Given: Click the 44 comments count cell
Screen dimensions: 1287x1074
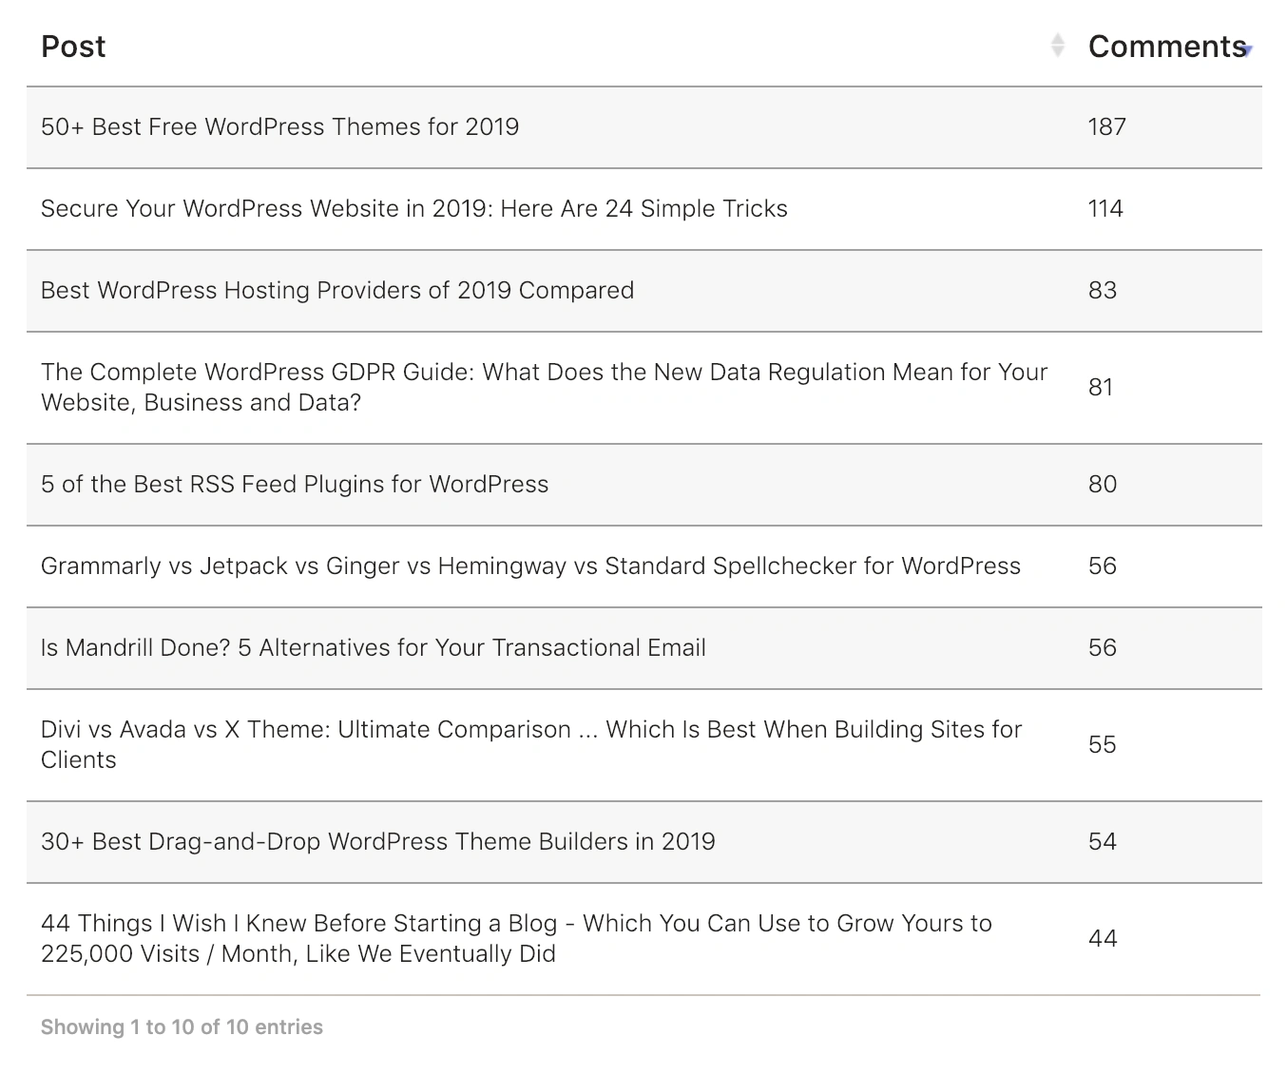Looking at the screenshot, I should (x=1102, y=938).
